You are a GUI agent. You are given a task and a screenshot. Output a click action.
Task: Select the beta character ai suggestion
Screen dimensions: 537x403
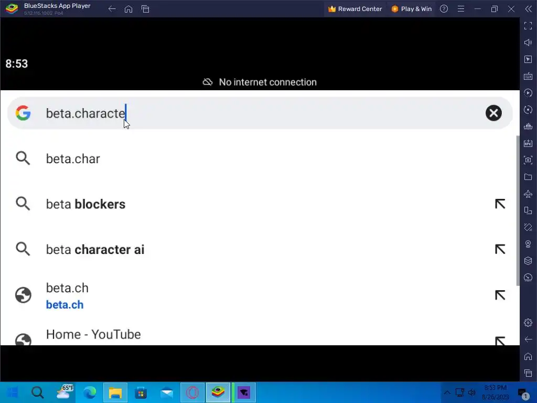260,249
